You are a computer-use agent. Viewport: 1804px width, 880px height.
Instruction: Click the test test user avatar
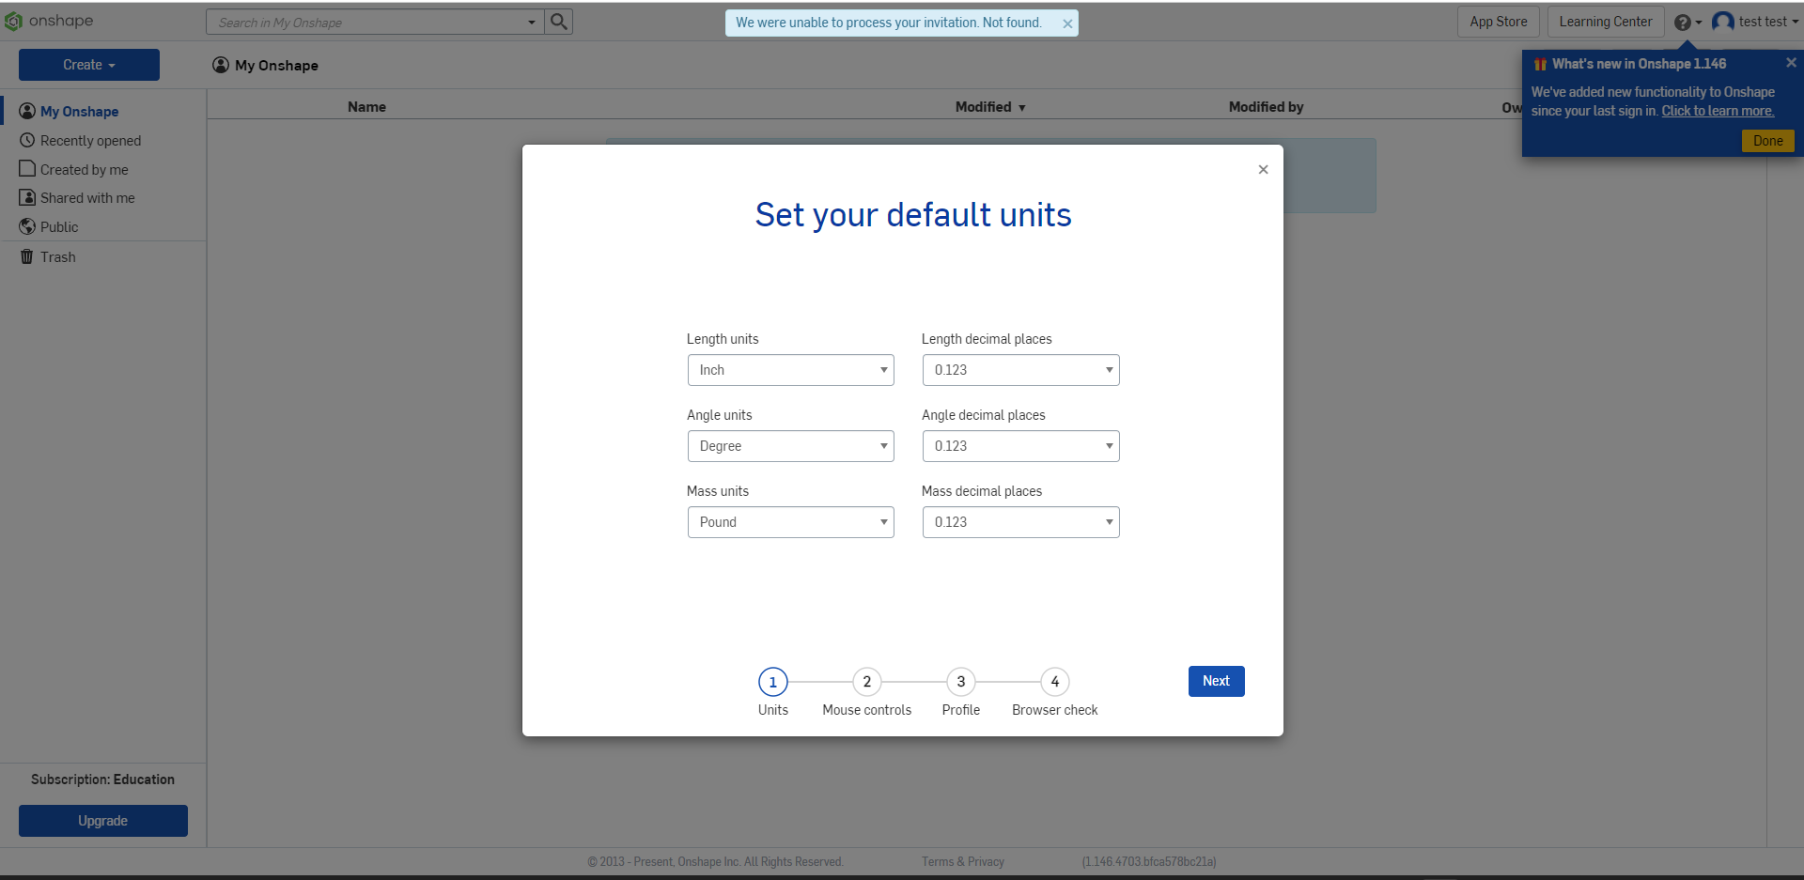point(1724,21)
